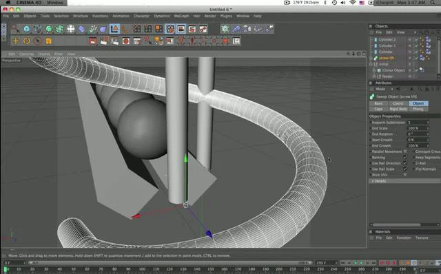The image size is (441, 274).
Task: Click the Wi-Fi icon in the menu bar
Action: click(x=352, y=3)
